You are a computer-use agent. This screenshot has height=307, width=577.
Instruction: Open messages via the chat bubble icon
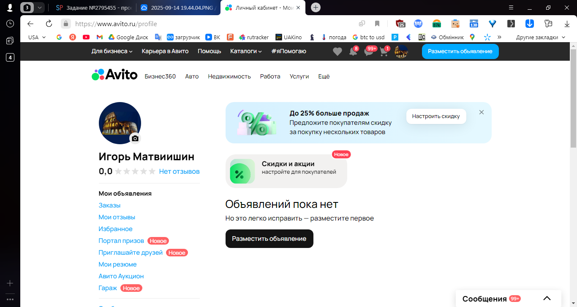[369, 51]
